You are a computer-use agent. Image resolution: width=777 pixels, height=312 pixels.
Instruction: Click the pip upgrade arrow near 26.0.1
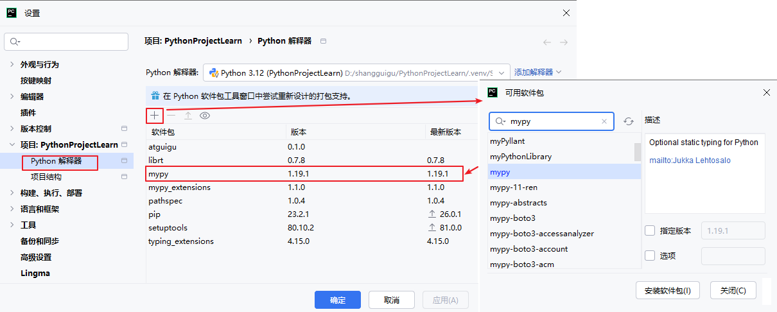click(x=432, y=214)
